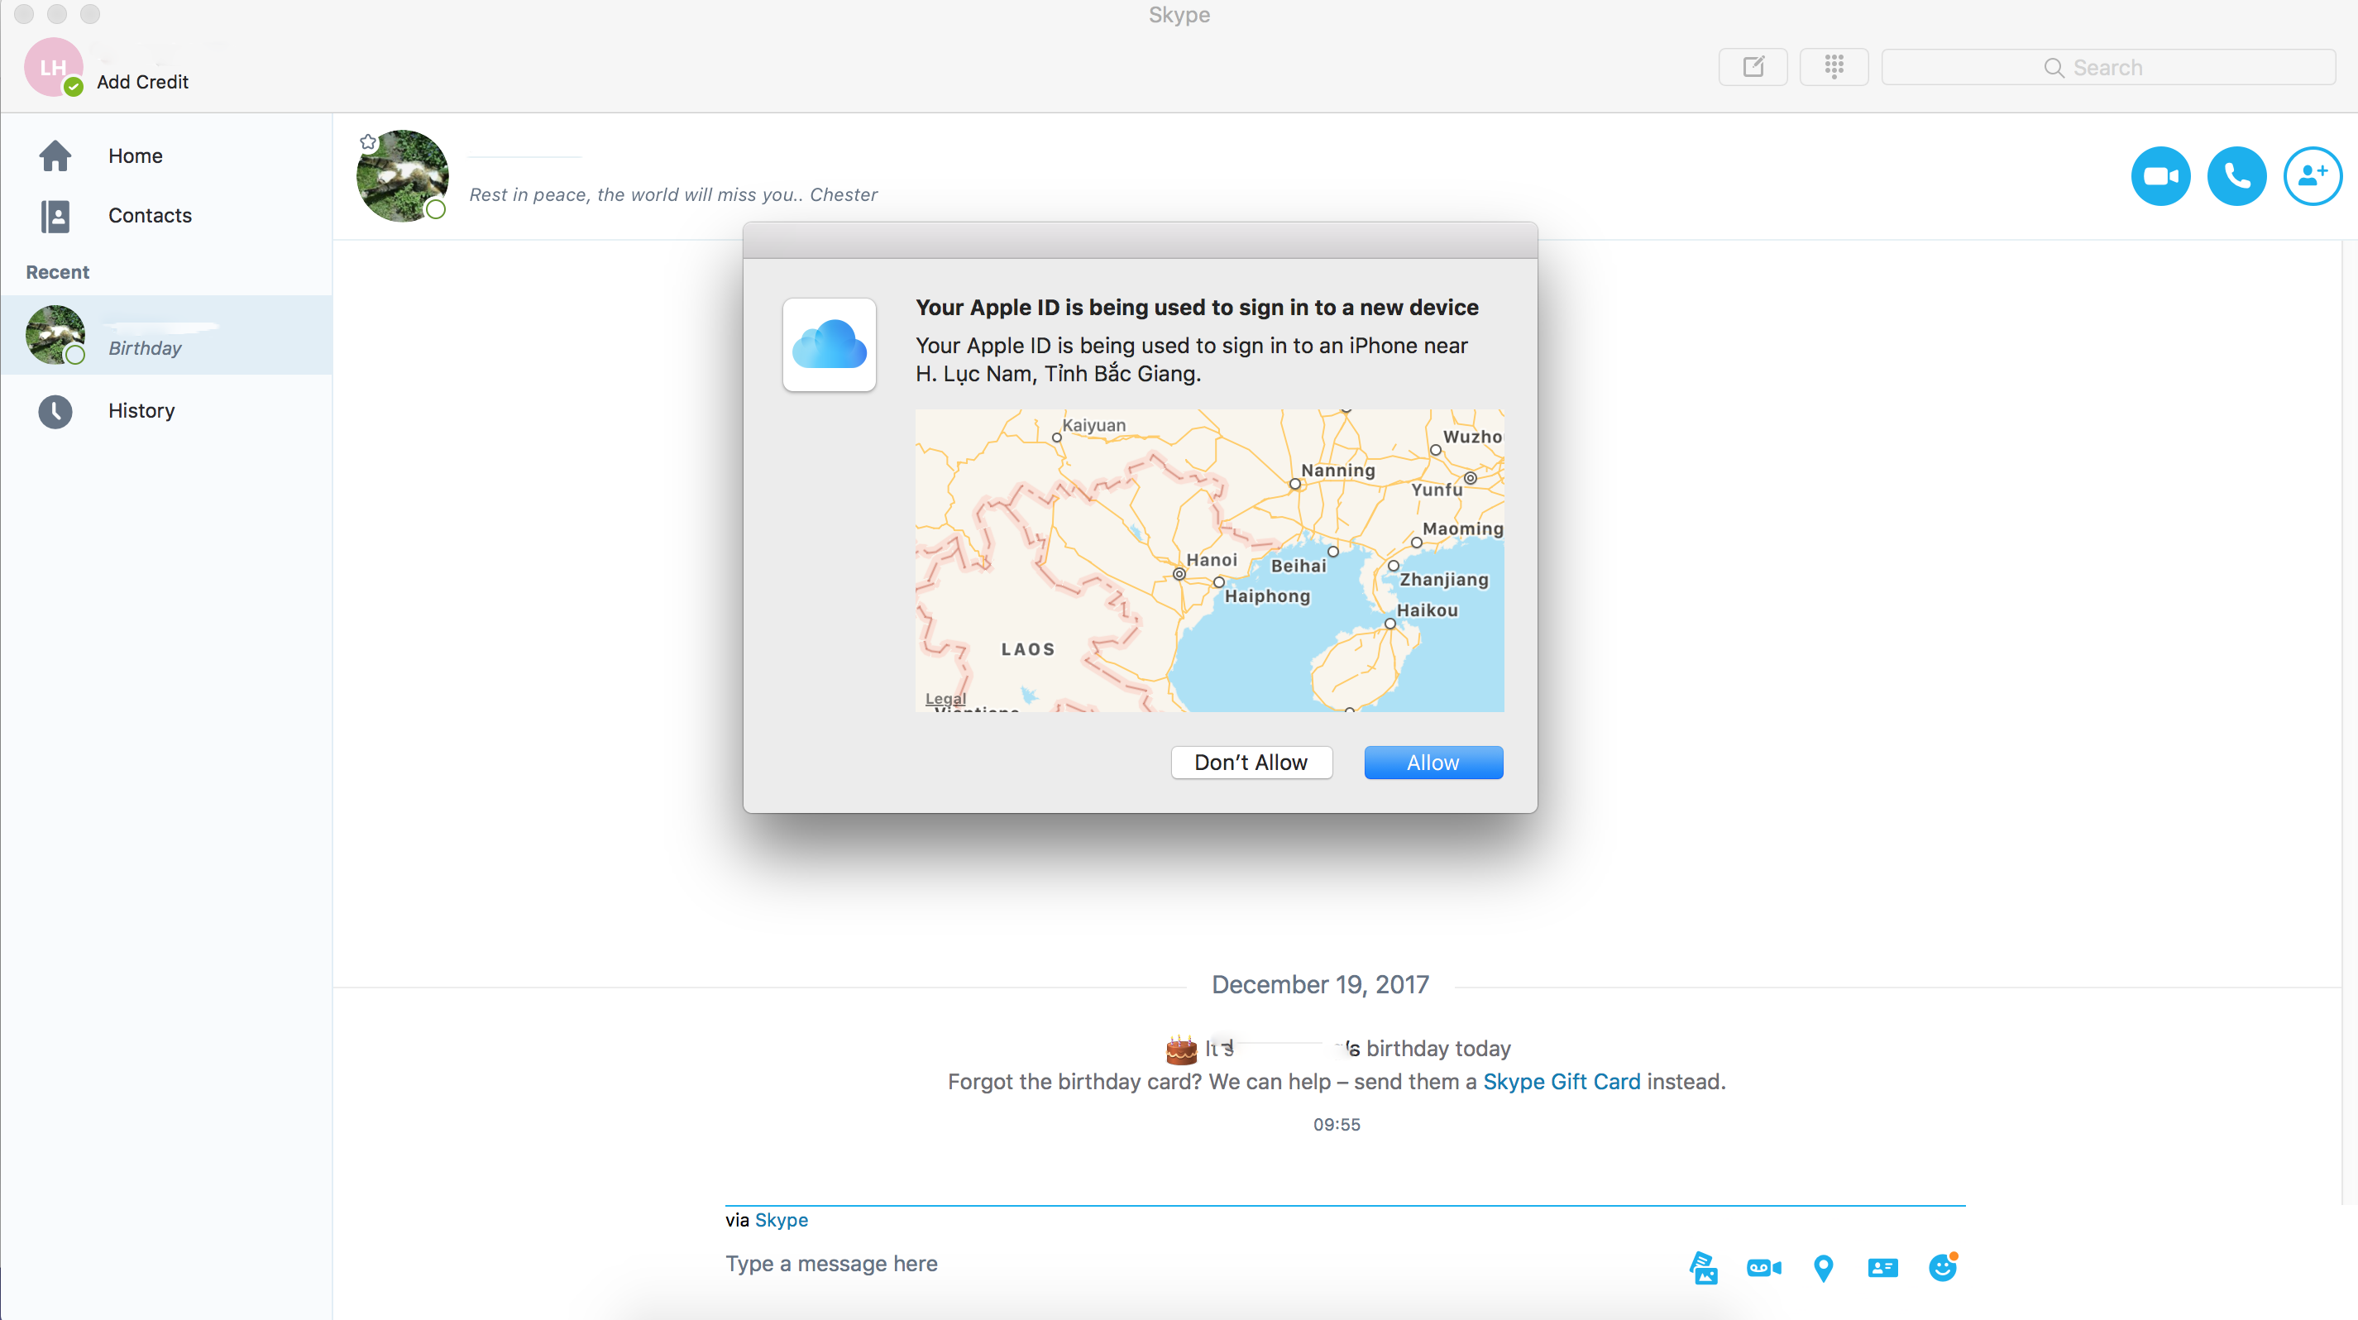Open the LH profile avatar
This screenshot has height=1320, width=2358.
(53, 67)
